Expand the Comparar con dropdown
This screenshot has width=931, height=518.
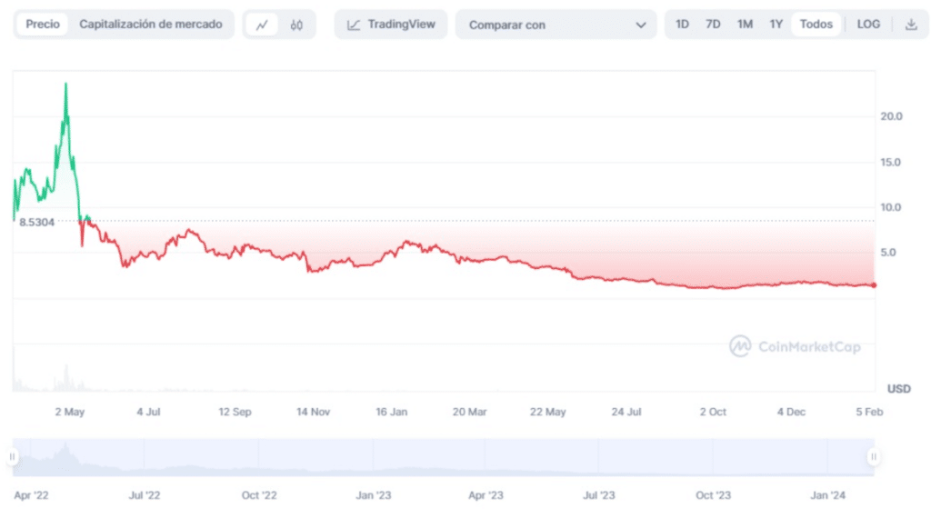click(556, 25)
